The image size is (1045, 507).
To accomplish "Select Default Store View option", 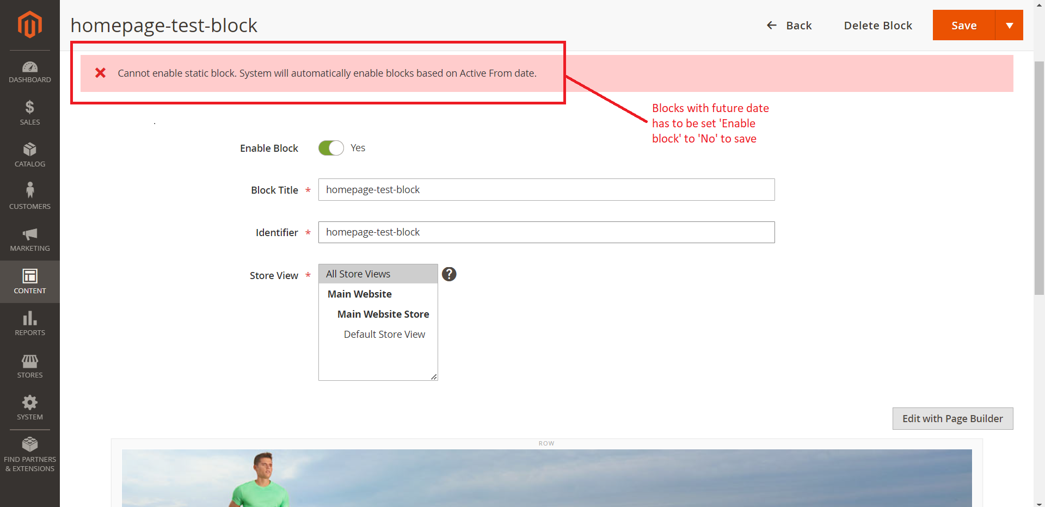I will (384, 334).
